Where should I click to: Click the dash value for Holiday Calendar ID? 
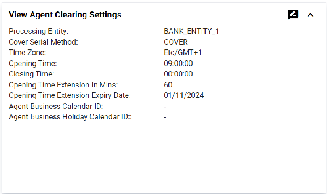pyautogui.click(x=165, y=117)
